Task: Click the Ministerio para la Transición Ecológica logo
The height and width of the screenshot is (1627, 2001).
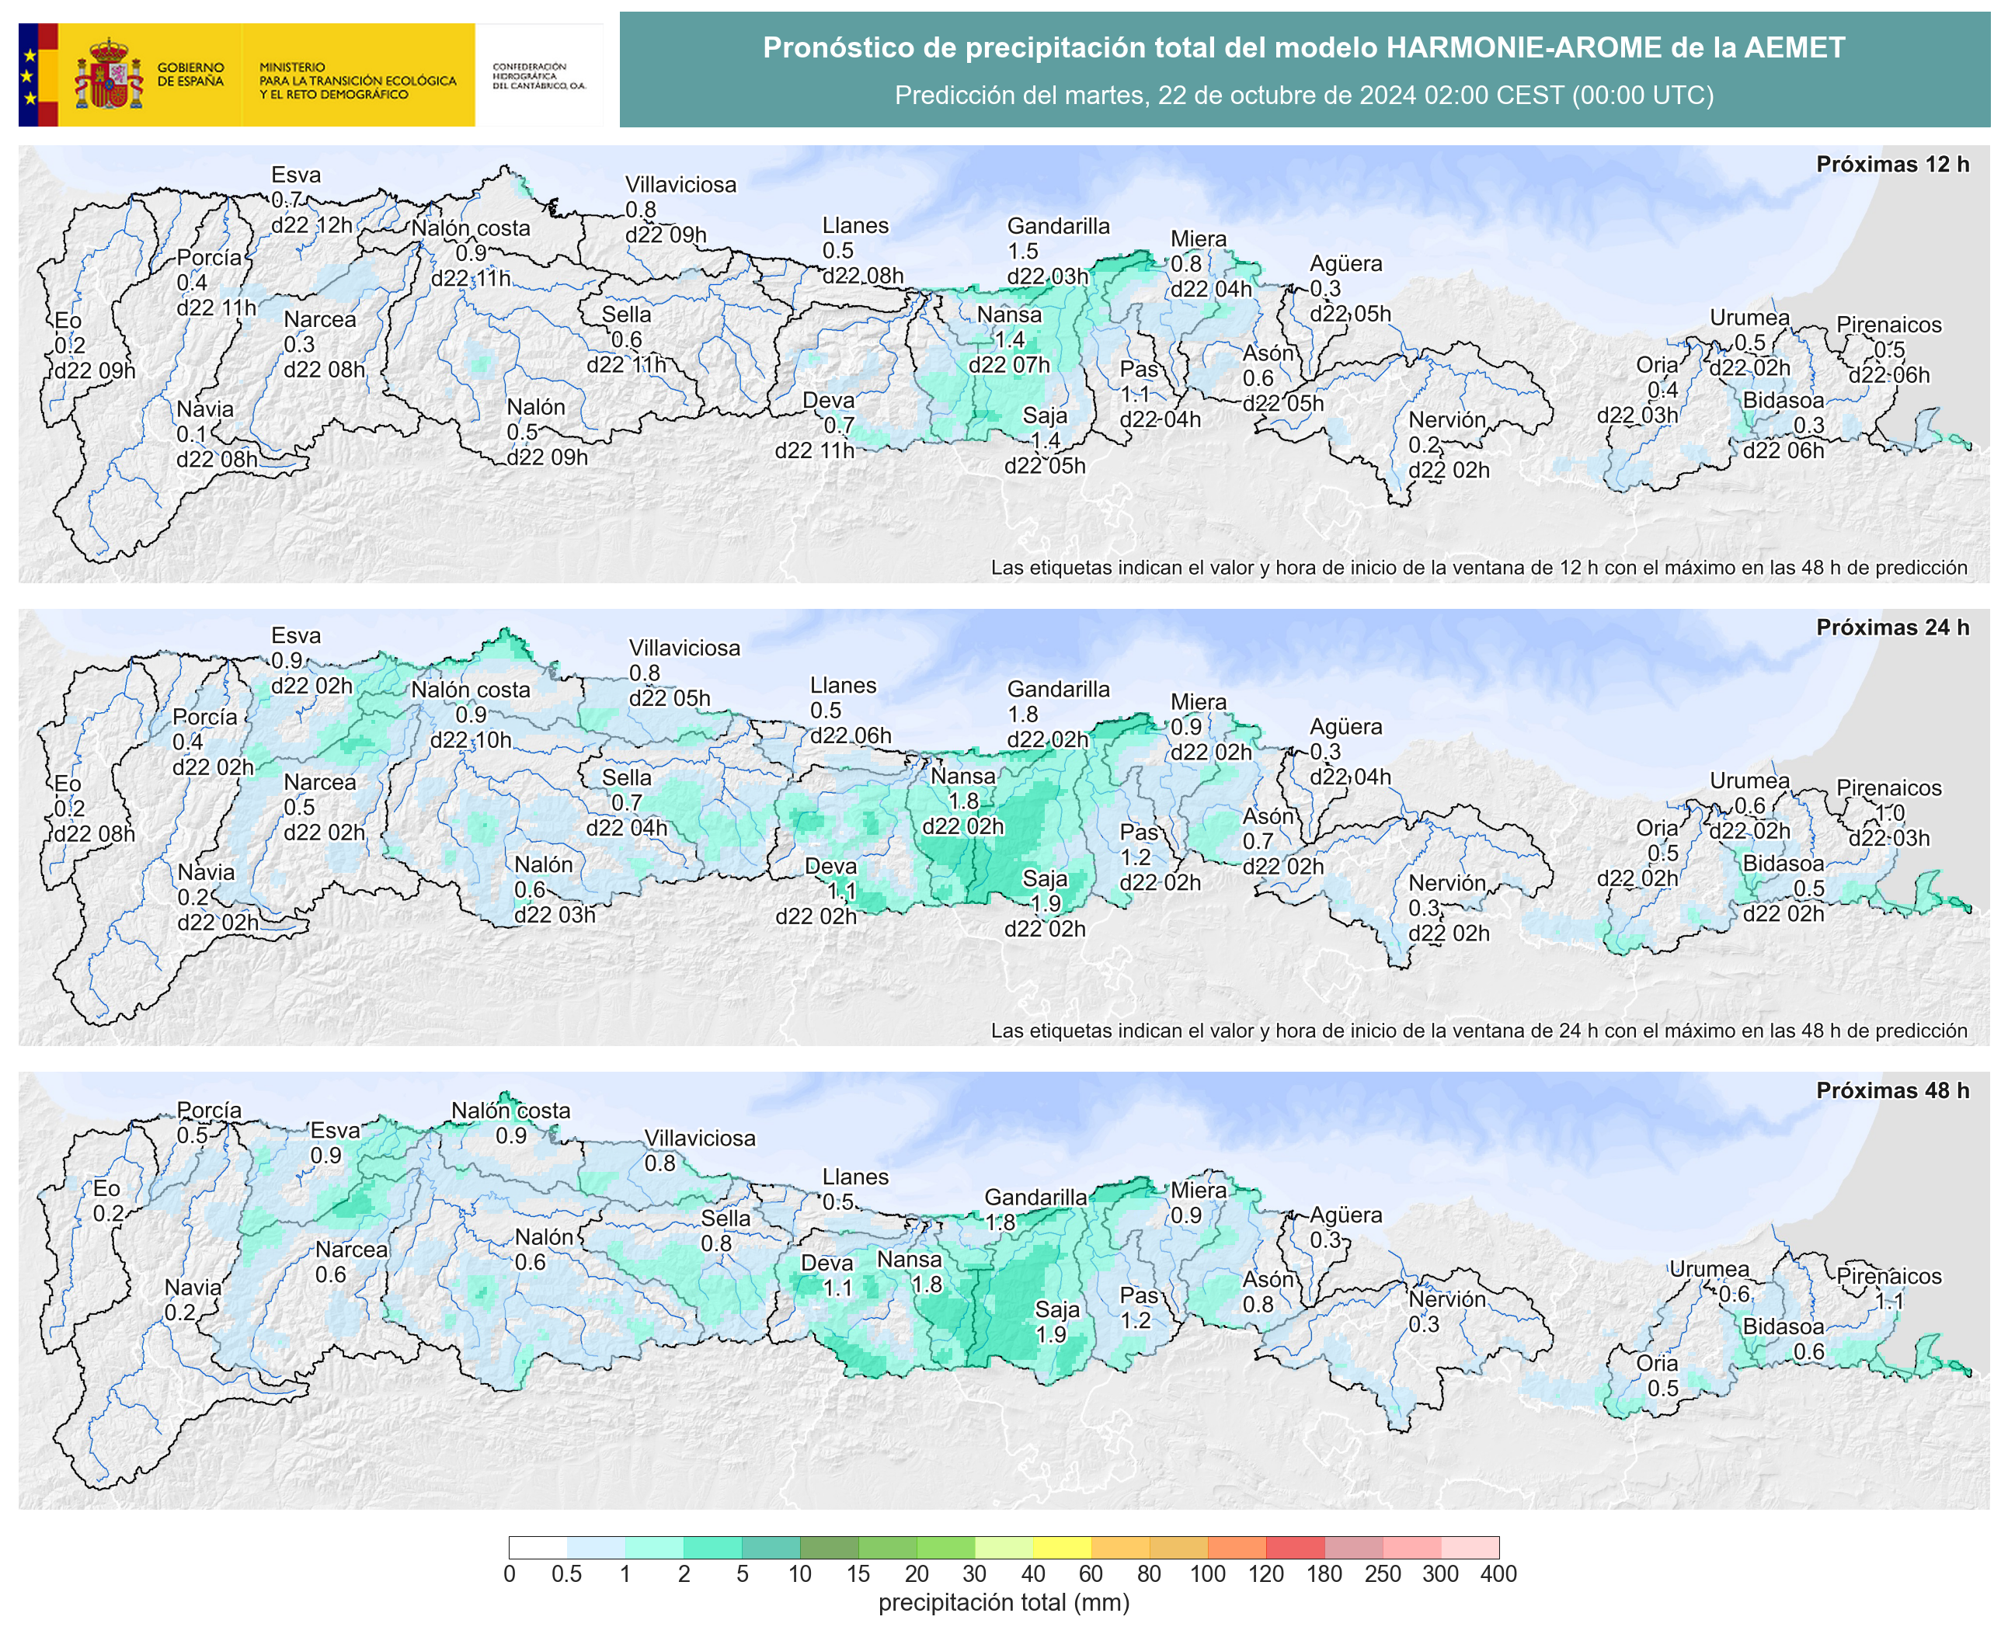Action: click(x=358, y=81)
